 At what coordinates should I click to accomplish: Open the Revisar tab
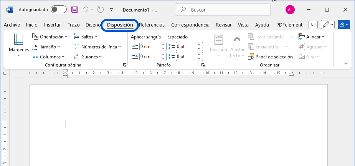[224, 25]
